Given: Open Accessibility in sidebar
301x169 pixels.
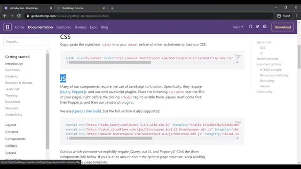Looking at the screenshot, I should (14, 115).
